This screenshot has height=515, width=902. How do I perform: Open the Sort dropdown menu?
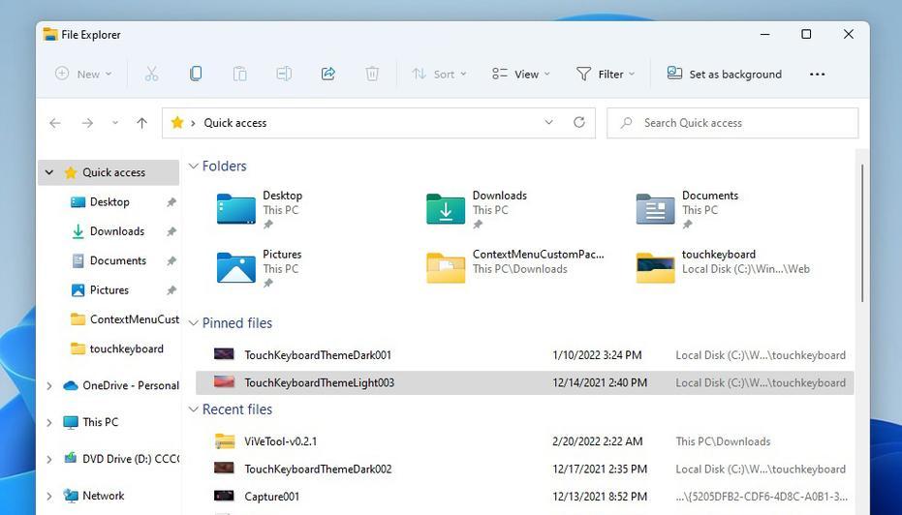pyautogui.click(x=439, y=75)
